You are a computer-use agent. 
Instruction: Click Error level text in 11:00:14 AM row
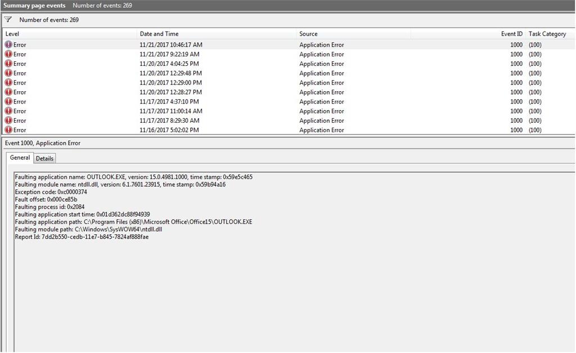(20, 111)
